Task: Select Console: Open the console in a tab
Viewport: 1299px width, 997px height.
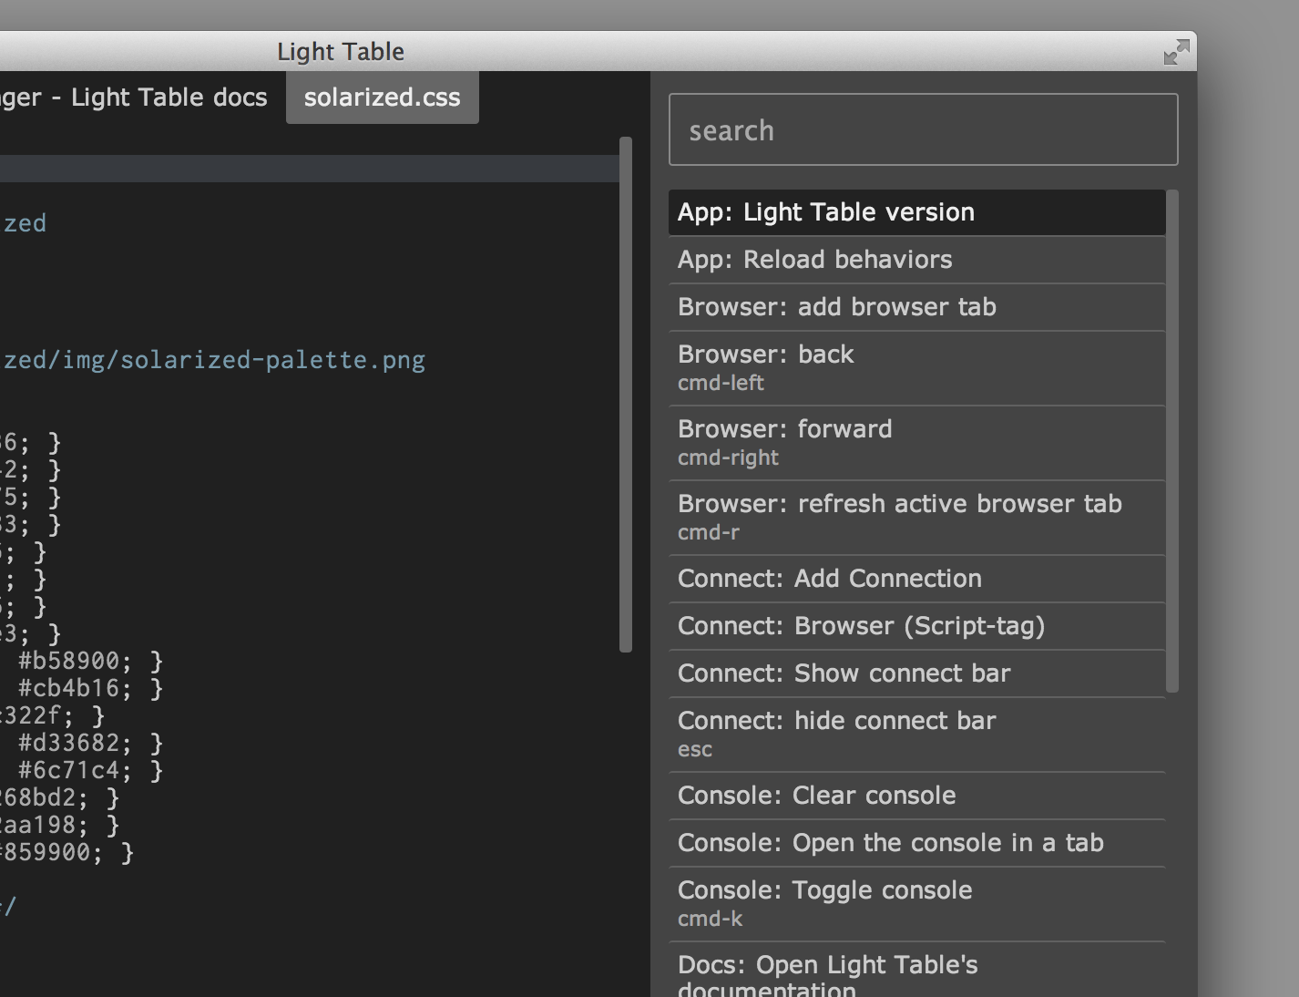Action: pos(916,843)
